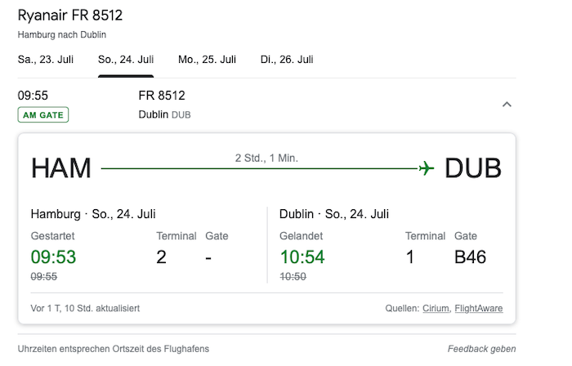Click the 2 Std., 1 Min. duration

pyautogui.click(x=266, y=158)
